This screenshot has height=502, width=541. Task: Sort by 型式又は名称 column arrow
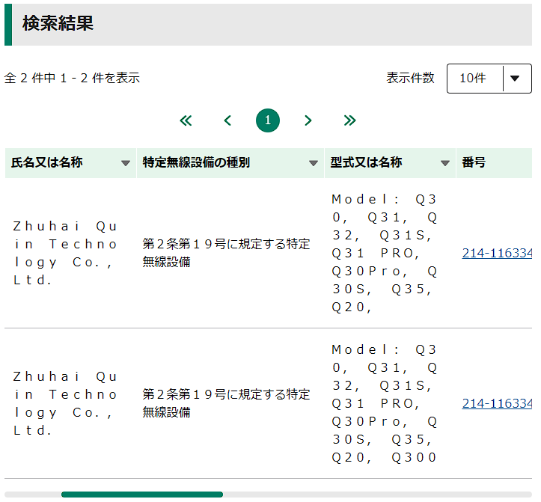click(445, 163)
